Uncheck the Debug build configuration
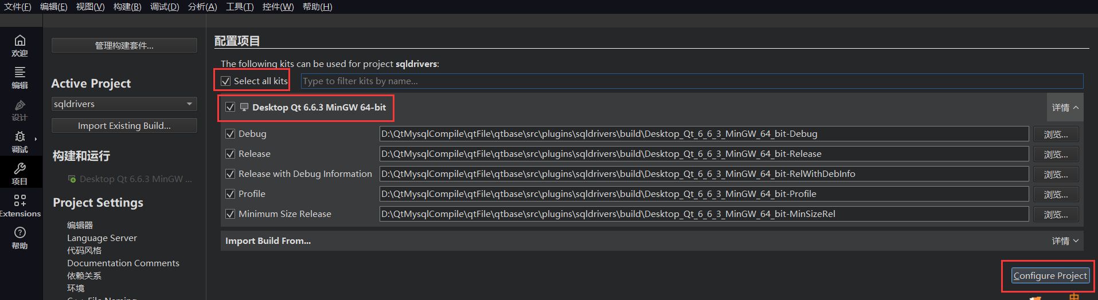Screen dimensions: 1098x300 (x=230, y=134)
